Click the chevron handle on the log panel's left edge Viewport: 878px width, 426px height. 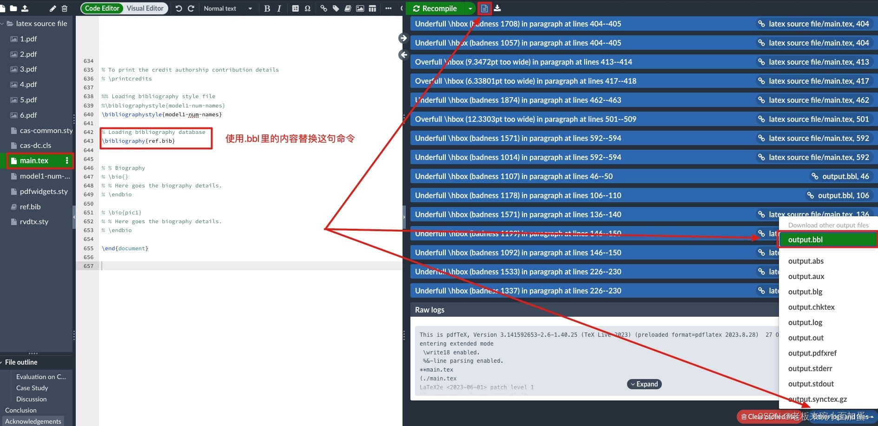coord(404,217)
